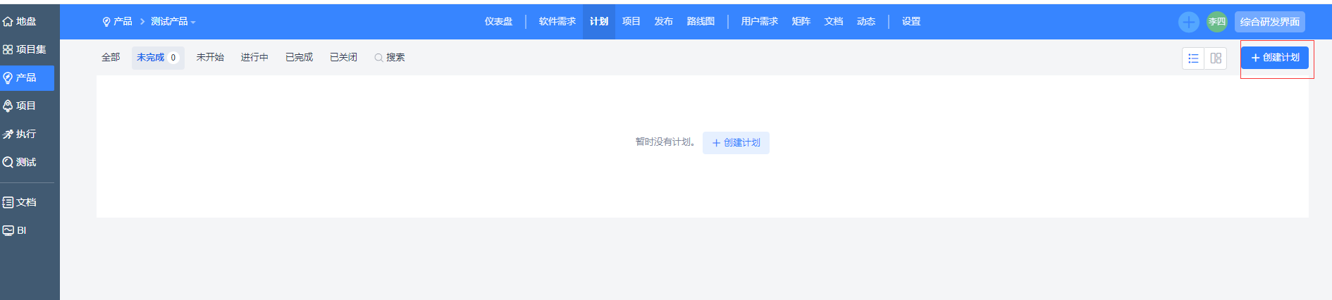Select 产品 in the sidebar
The width and height of the screenshot is (1332, 300).
pyautogui.click(x=27, y=77)
